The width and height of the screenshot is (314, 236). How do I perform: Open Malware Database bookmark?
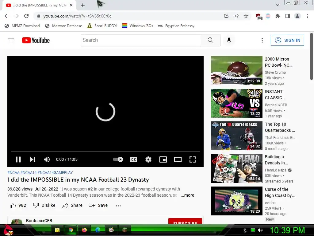63,26
